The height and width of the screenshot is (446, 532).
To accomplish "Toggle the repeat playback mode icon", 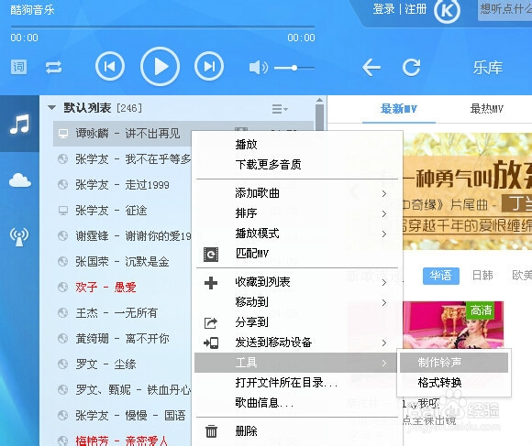I will [53, 67].
